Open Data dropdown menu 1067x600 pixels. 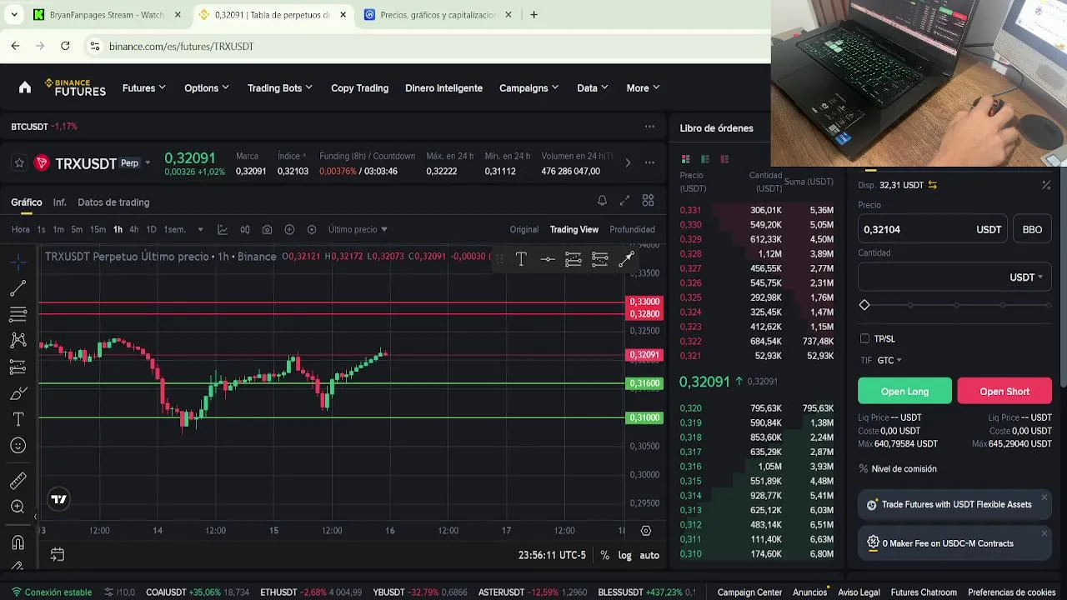[x=592, y=87]
